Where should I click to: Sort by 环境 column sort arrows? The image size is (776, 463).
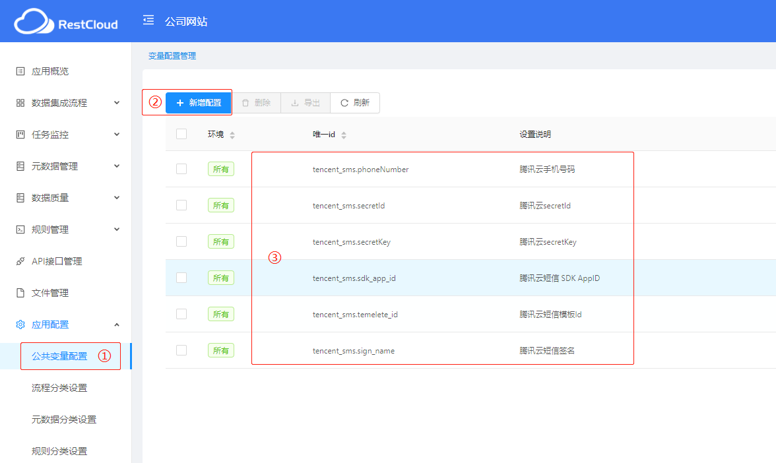click(232, 135)
